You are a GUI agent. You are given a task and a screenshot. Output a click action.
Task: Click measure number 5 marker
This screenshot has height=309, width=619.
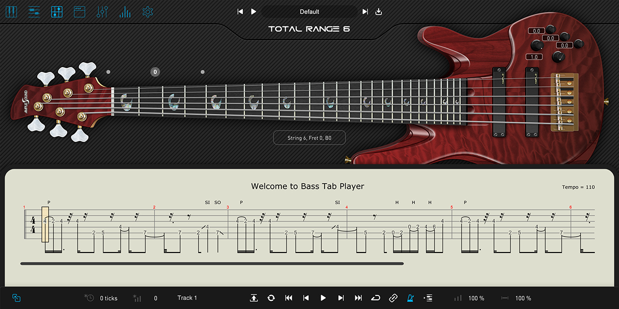[452, 207]
